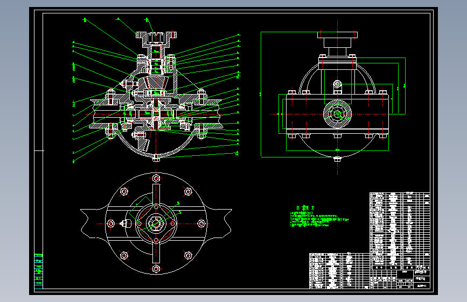Click the topmost flange bolt in plan view
Viewport: 467px width, 302px height.
click(x=156, y=178)
